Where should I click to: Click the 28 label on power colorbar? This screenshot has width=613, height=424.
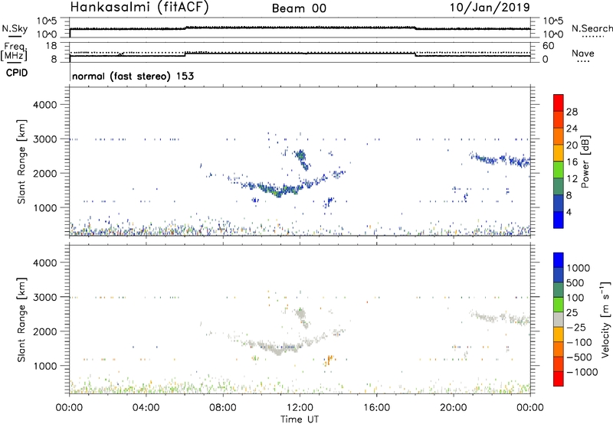pyautogui.click(x=572, y=112)
